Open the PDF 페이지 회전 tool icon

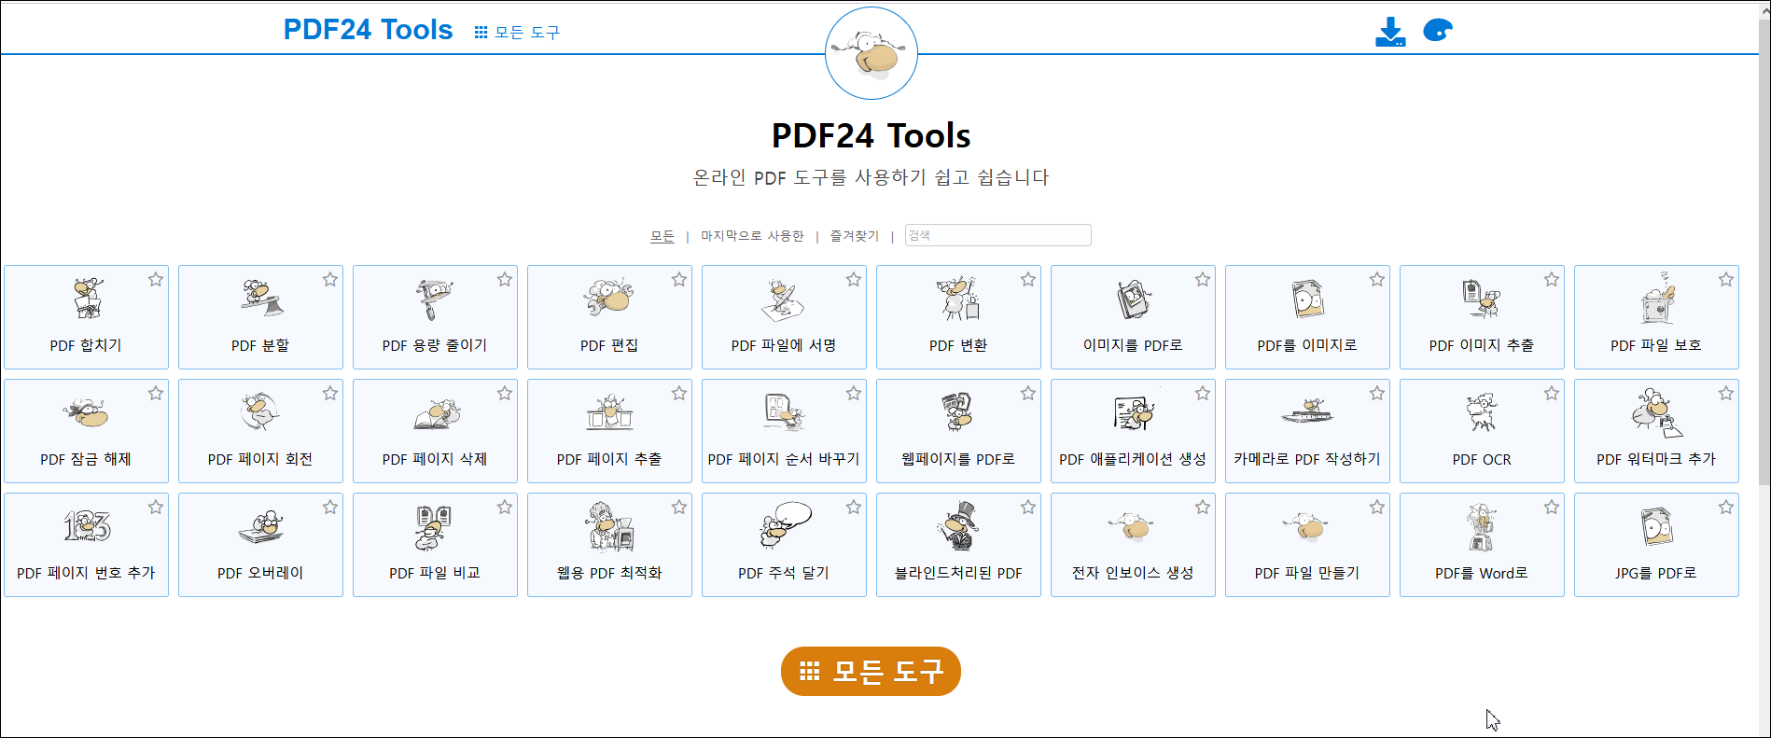pyautogui.click(x=260, y=412)
